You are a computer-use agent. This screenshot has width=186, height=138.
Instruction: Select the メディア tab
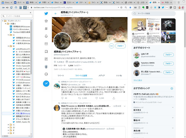101,75
